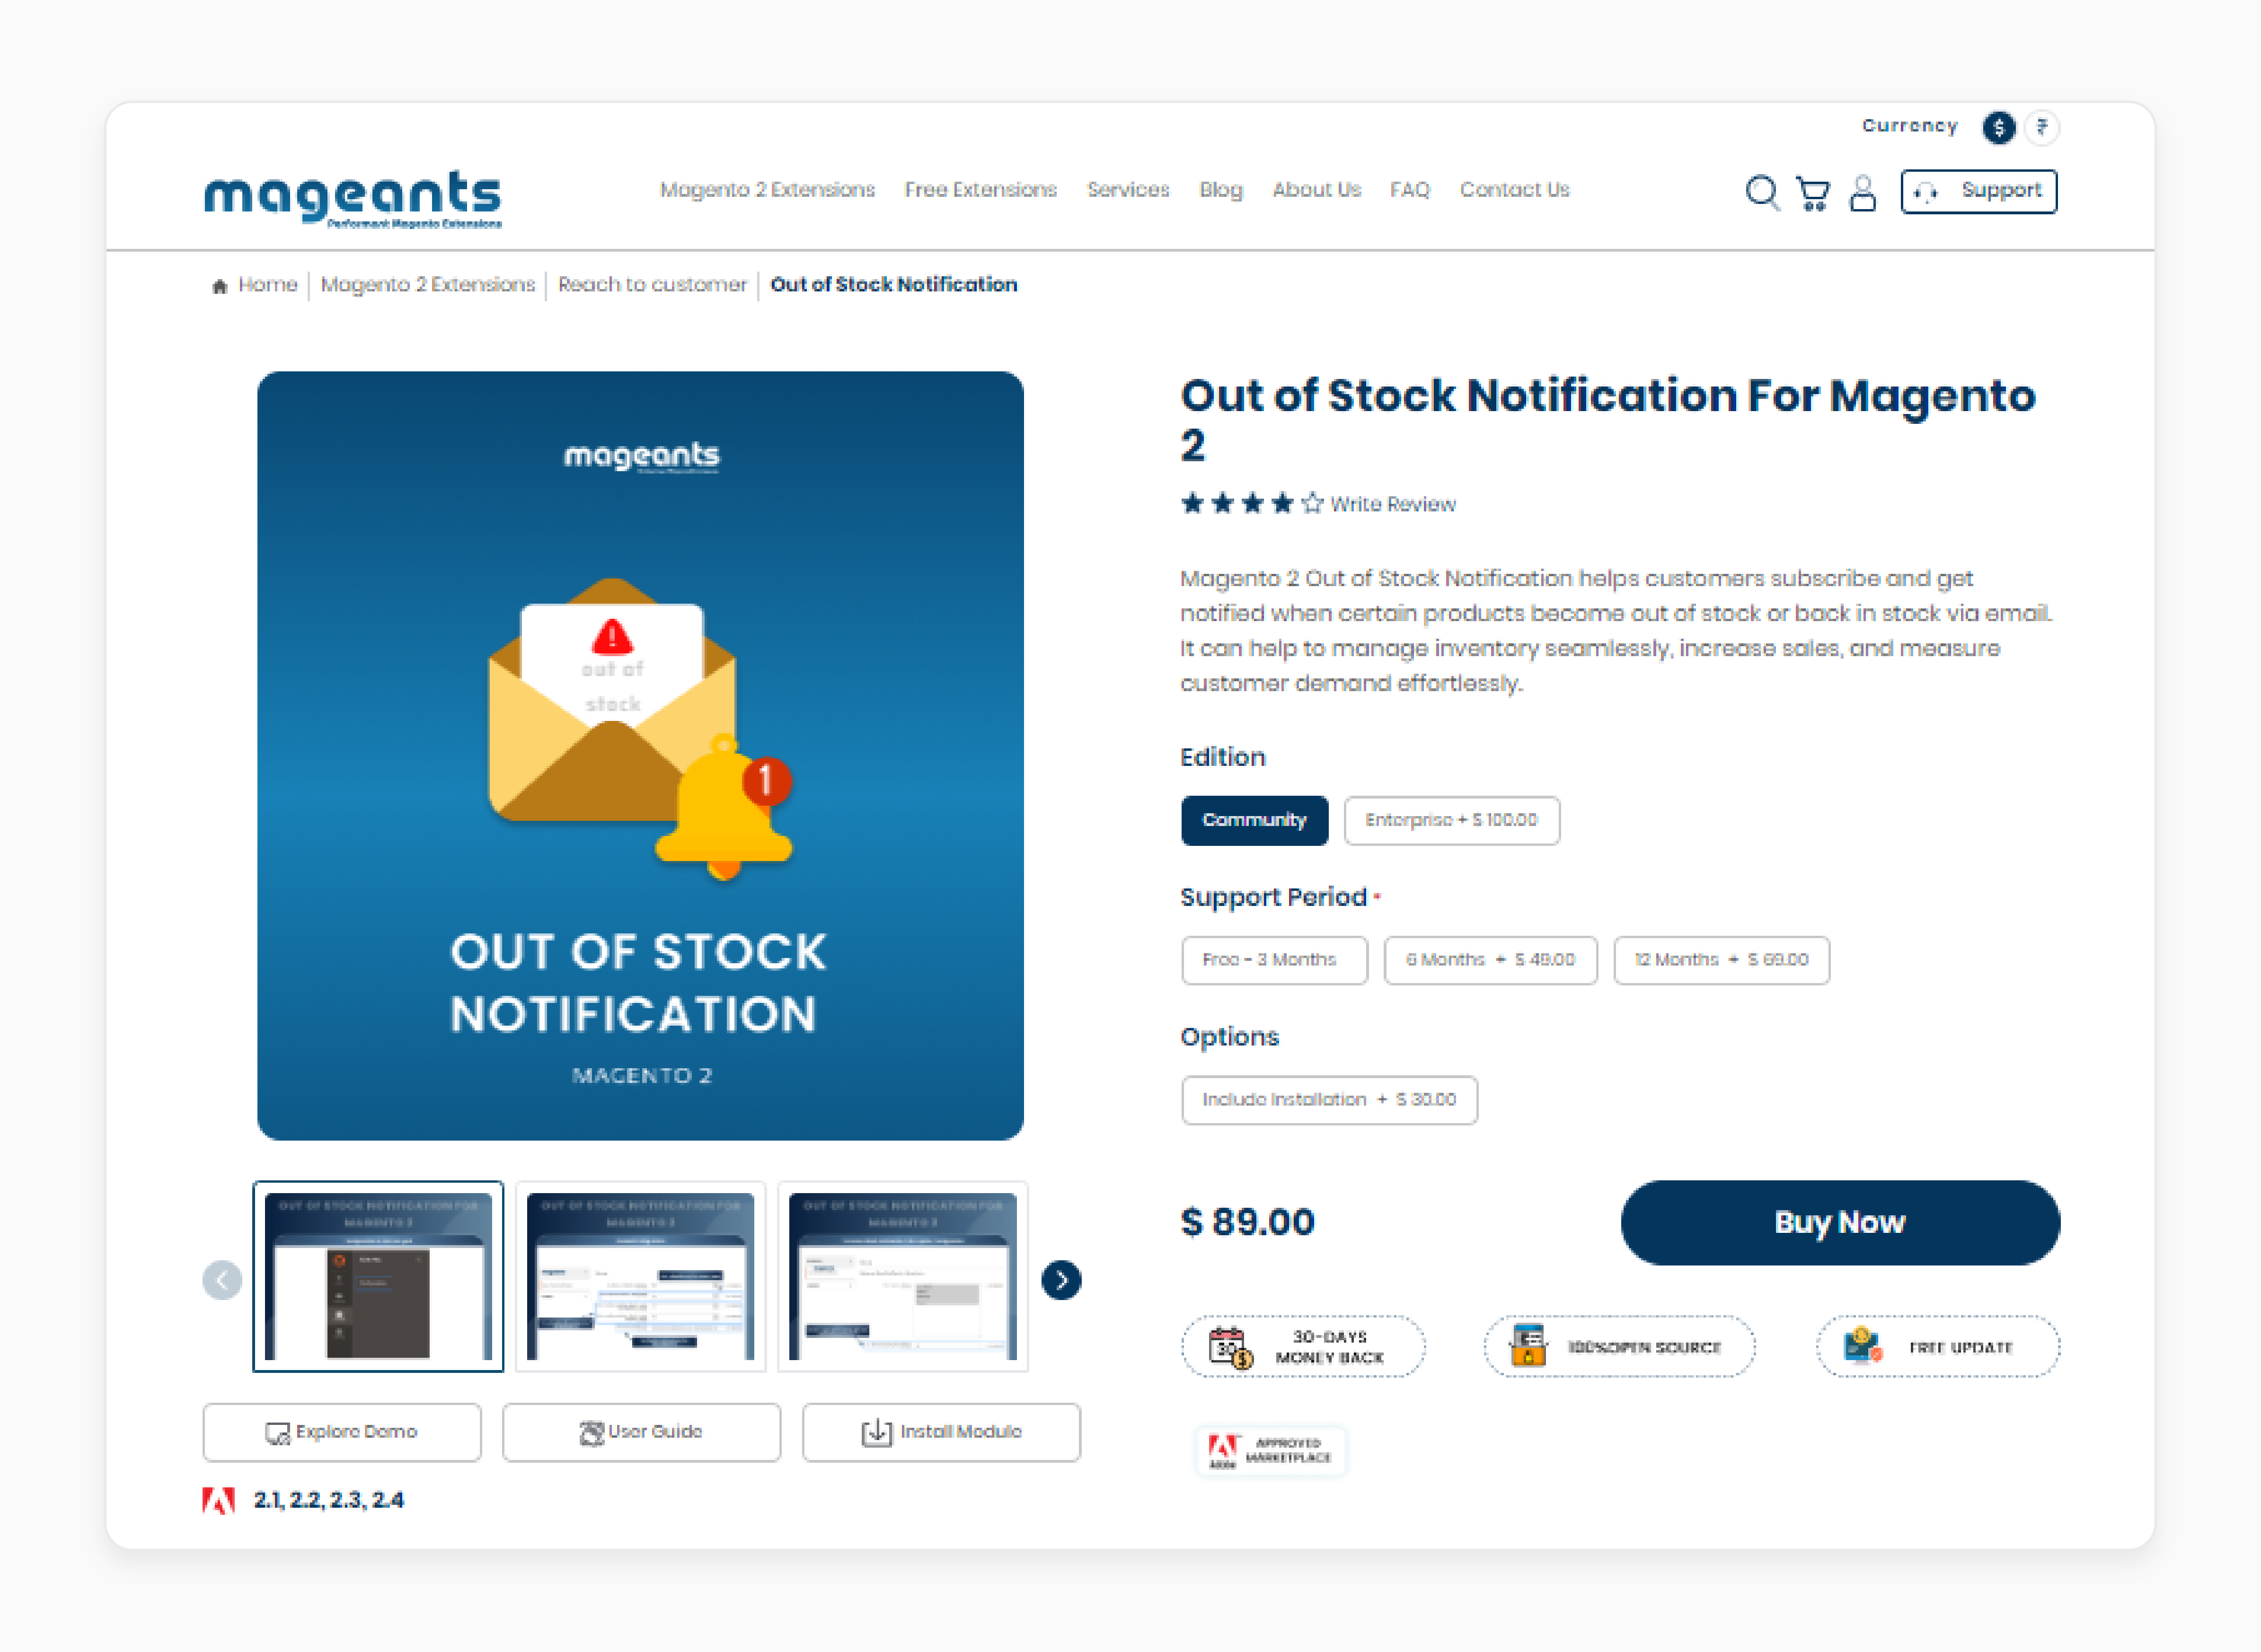Click the Home breadcrumb link

[267, 285]
